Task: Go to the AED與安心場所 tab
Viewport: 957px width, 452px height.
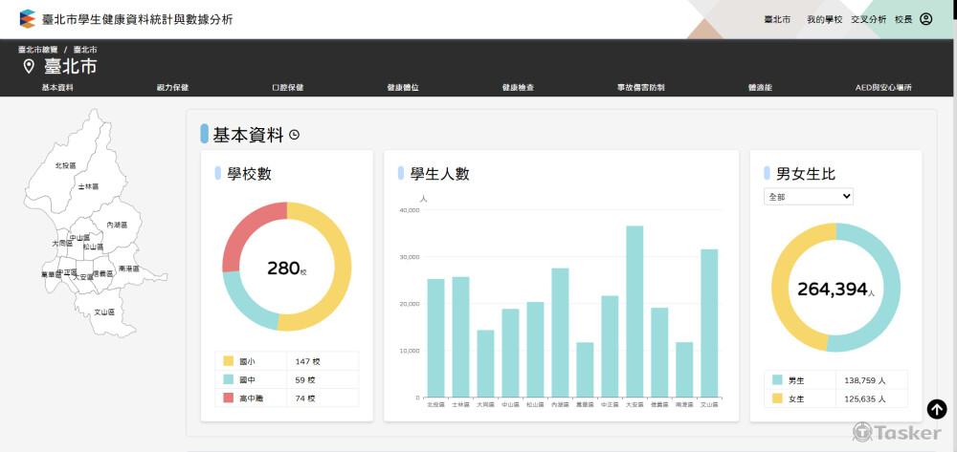Action: (882, 87)
